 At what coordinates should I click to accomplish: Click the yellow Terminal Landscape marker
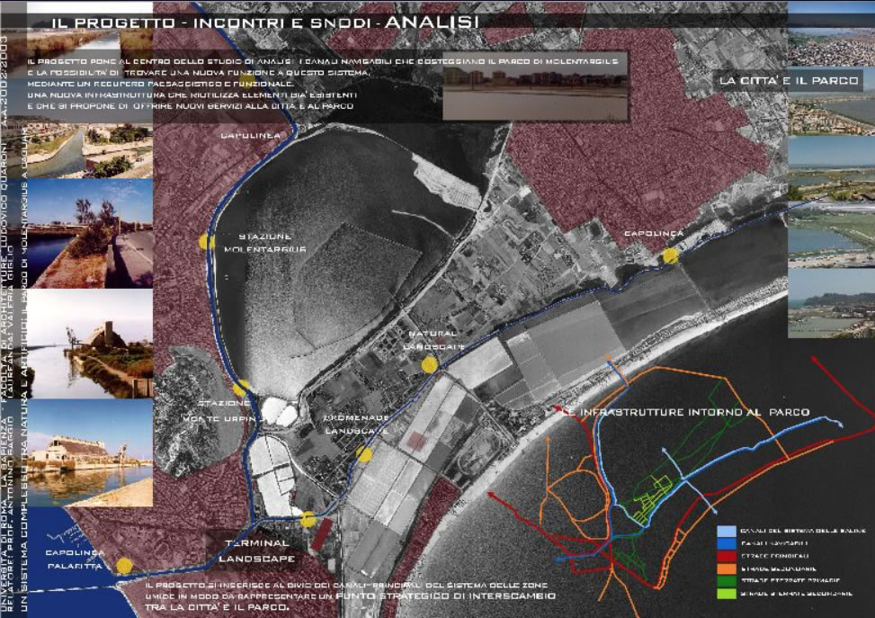308,520
